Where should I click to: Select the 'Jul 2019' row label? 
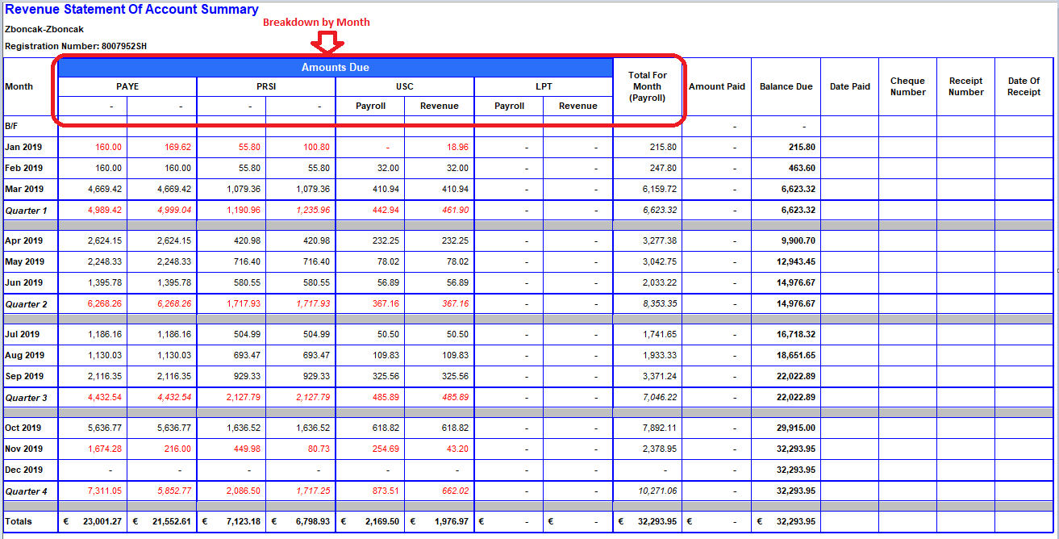23,334
